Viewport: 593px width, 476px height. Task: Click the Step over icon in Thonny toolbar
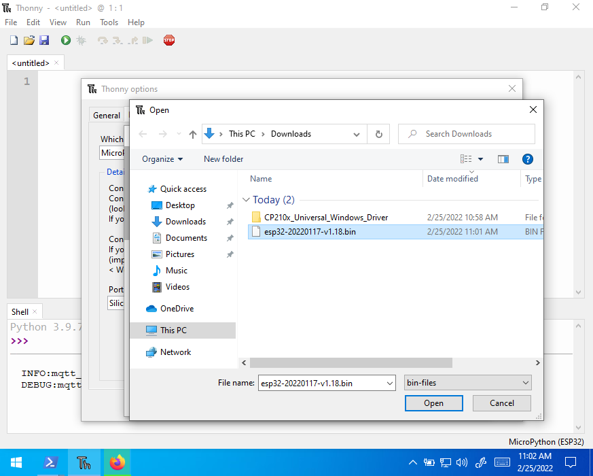pos(103,40)
